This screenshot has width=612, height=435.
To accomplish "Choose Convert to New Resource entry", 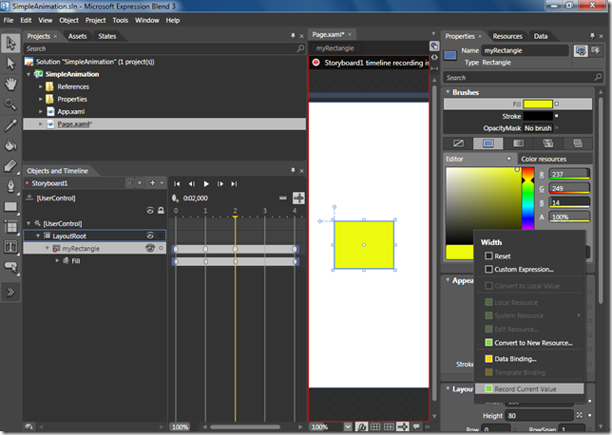I will [x=529, y=343].
